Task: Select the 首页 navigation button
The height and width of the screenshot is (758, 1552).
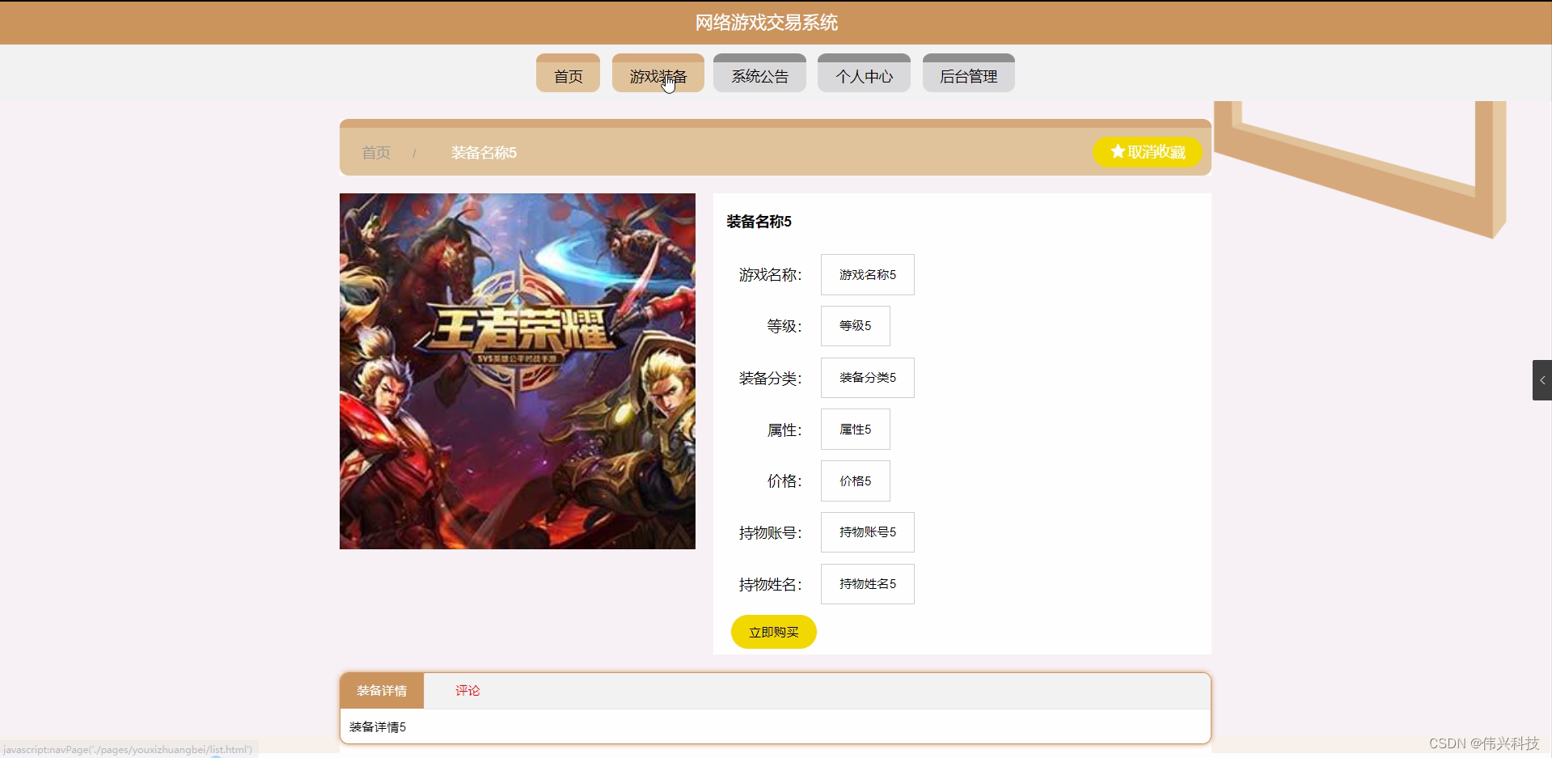Action: pyautogui.click(x=568, y=74)
